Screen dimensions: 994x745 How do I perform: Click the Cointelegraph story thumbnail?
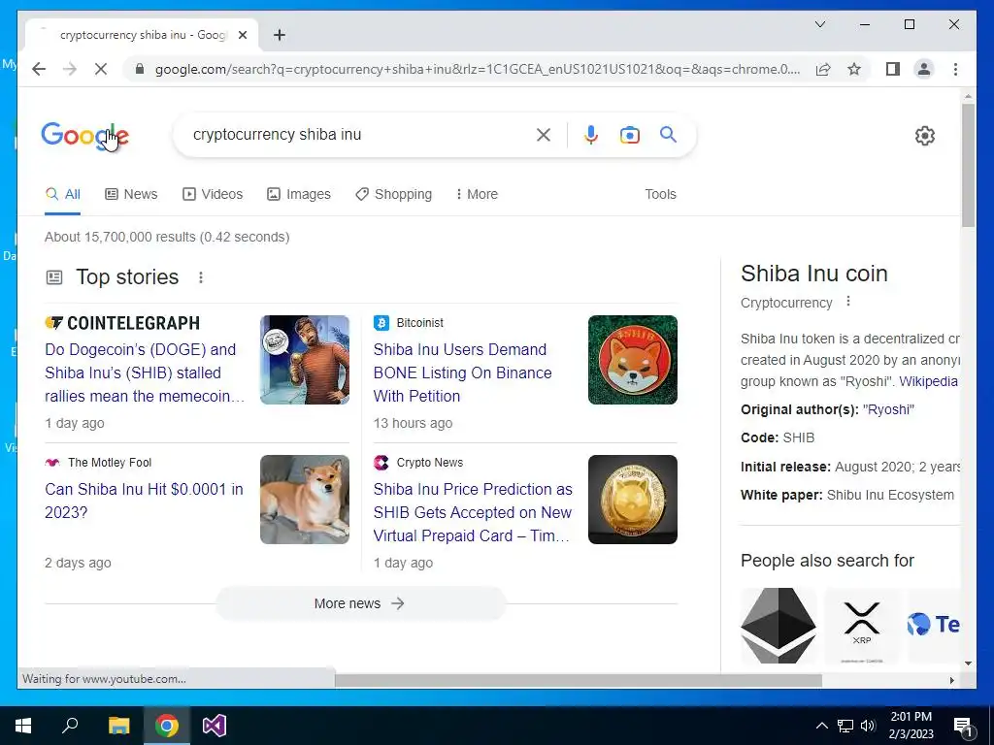(304, 360)
